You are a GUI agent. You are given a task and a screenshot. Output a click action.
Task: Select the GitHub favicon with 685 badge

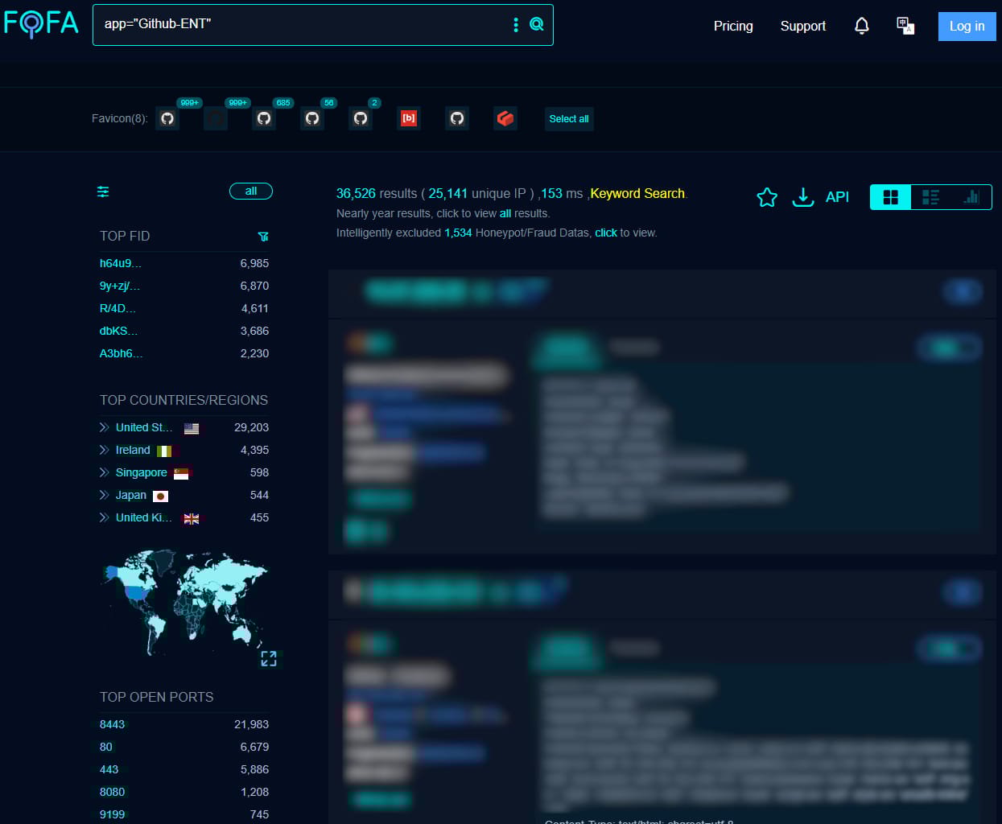click(264, 118)
